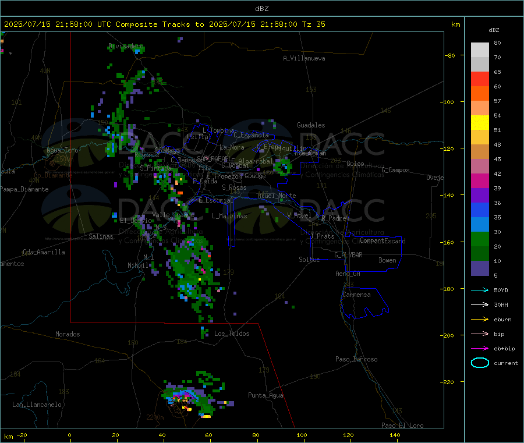Click the white 30HM arrow in legend
The image size is (524, 443).
(480, 304)
